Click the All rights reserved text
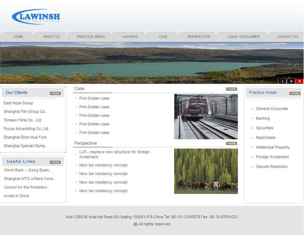 [x=152, y=224]
